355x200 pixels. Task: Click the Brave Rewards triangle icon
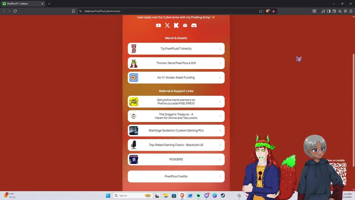[x=273, y=11]
